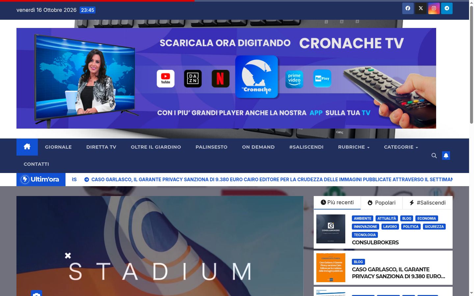
Task: Click the Sicurezza category tag
Action: coord(434,227)
